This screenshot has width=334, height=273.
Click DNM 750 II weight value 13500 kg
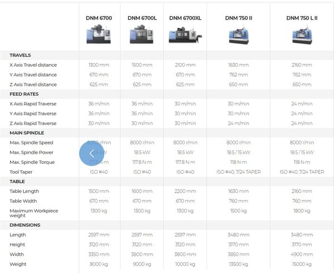tap(239, 264)
